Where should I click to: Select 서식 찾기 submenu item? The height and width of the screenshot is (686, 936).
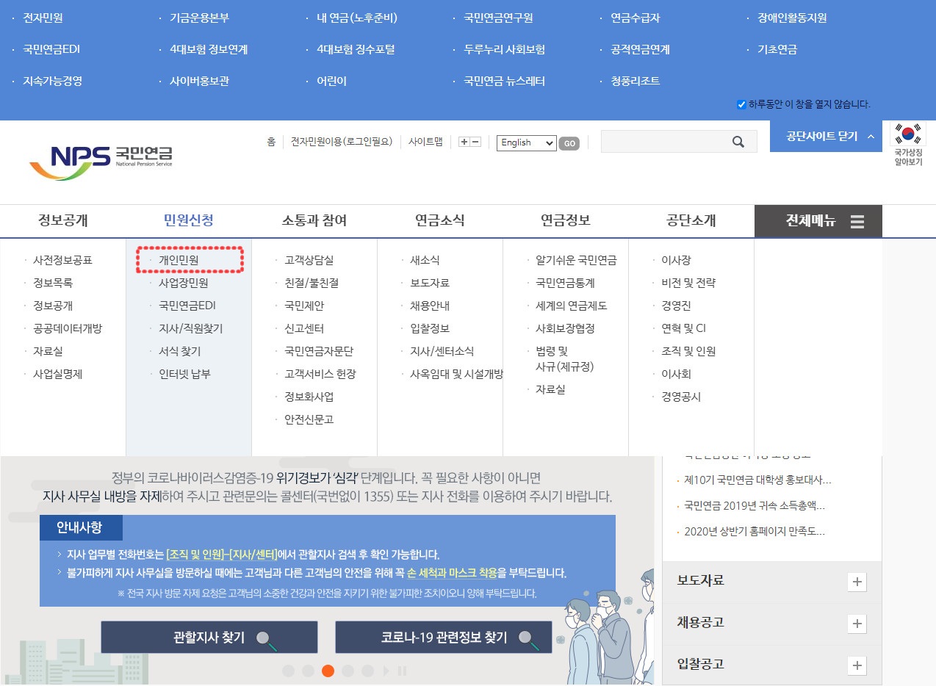click(180, 351)
